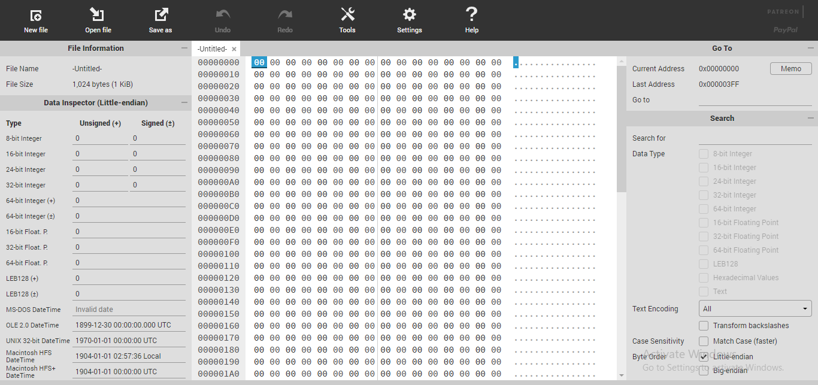Close the -Untitled- tab with x
Viewport: 818px width, 385px height.
[x=234, y=49]
